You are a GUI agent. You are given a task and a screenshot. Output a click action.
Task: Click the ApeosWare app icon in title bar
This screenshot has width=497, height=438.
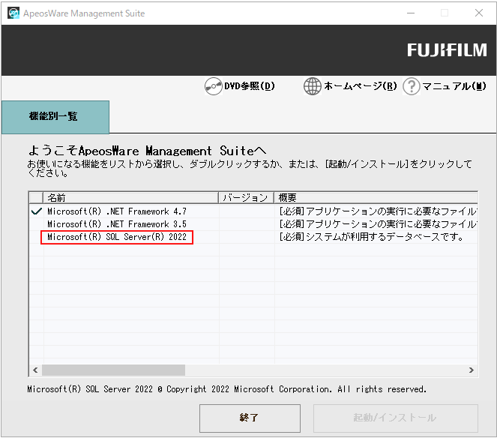pos(13,13)
